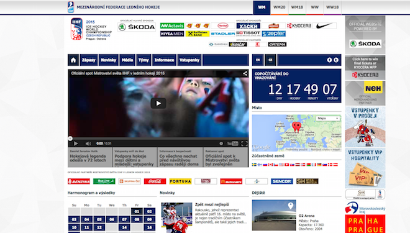Enter fullscreen mode on the video player
This screenshot has width=410, height=233.
[244, 144]
